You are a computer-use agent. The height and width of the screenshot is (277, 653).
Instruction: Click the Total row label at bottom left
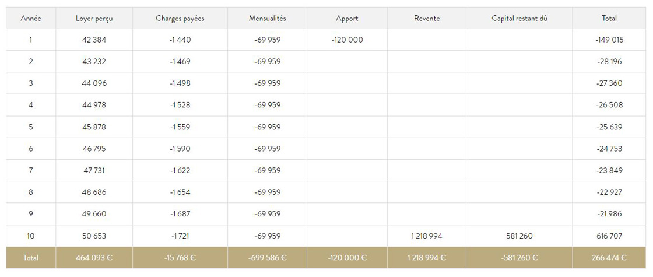click(x=31, y=258)
